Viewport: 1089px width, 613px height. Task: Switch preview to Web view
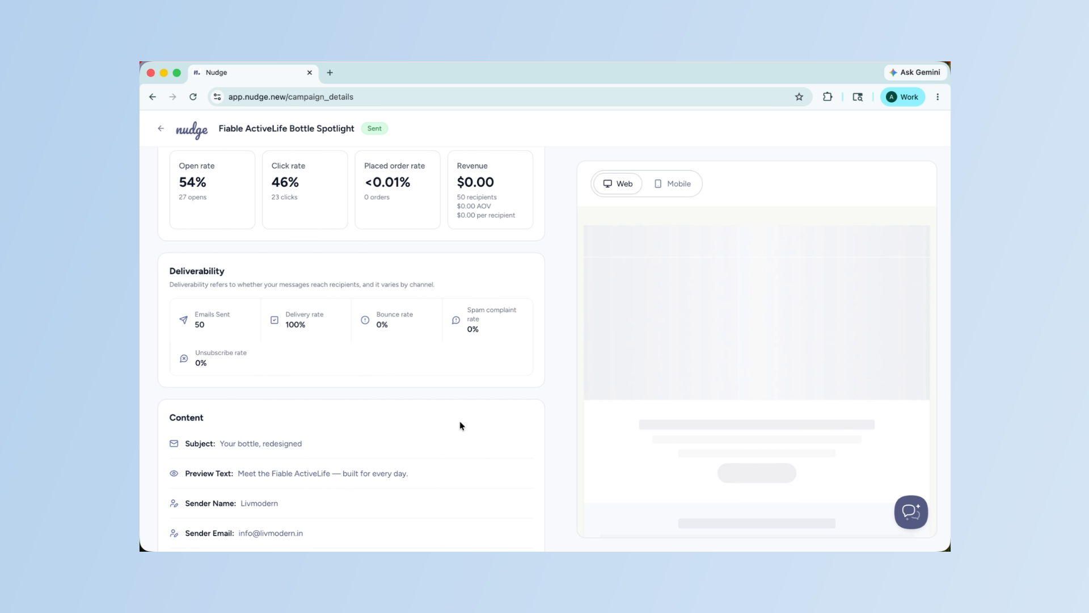pos(618,184)
